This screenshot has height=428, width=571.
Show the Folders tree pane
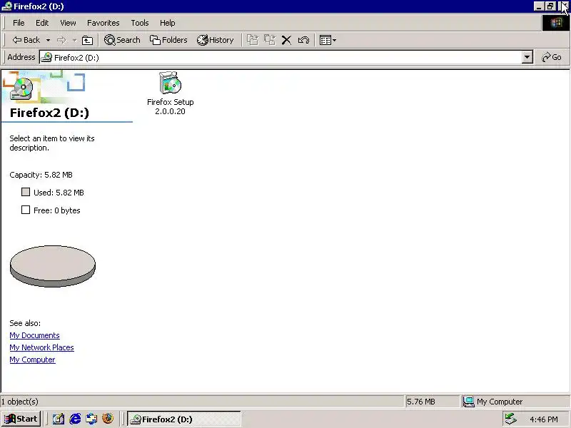(168, 40)
